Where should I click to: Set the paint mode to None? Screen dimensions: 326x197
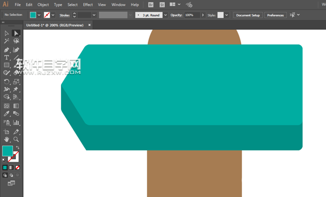point(18,167)
